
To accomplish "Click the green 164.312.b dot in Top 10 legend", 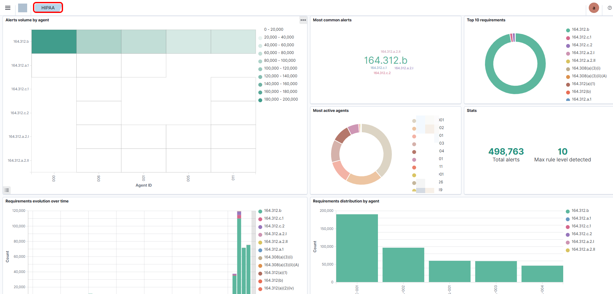I will [x=568, y=30].
